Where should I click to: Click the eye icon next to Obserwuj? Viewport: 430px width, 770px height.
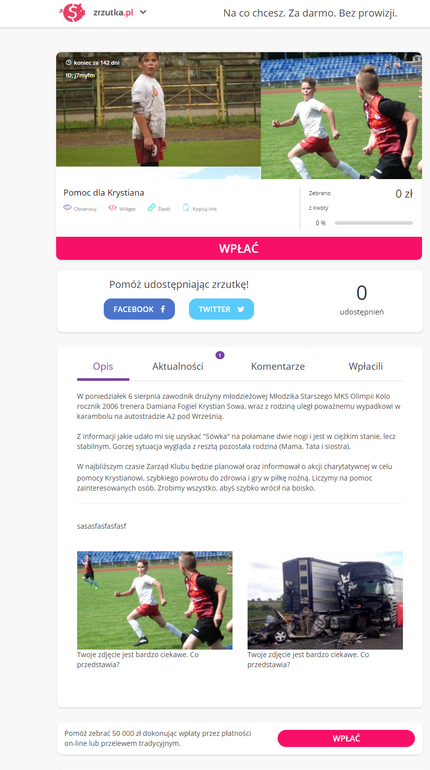tap(68, 208)
